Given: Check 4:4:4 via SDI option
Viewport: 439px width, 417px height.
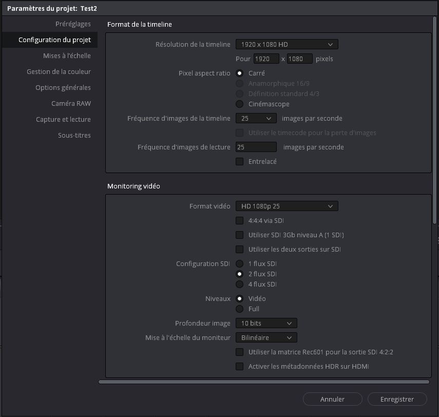Looking at the screenshot, I should (239, 221).
